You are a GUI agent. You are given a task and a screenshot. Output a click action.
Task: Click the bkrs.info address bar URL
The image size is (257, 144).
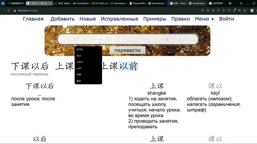[x=28, y=10]
